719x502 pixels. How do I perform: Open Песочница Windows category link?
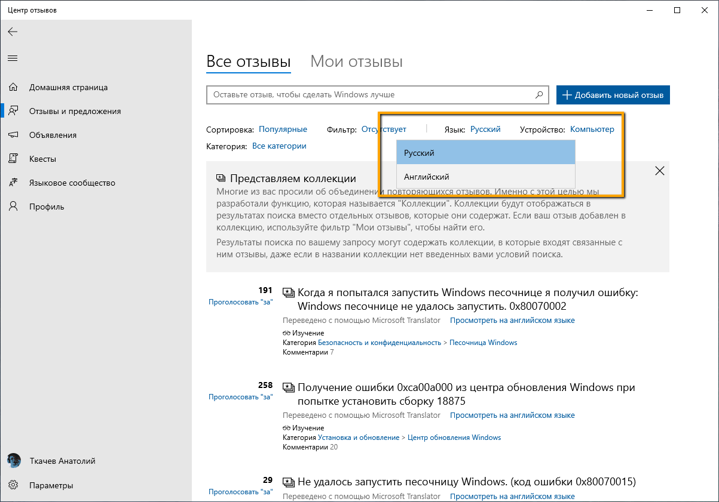(483, 343)
